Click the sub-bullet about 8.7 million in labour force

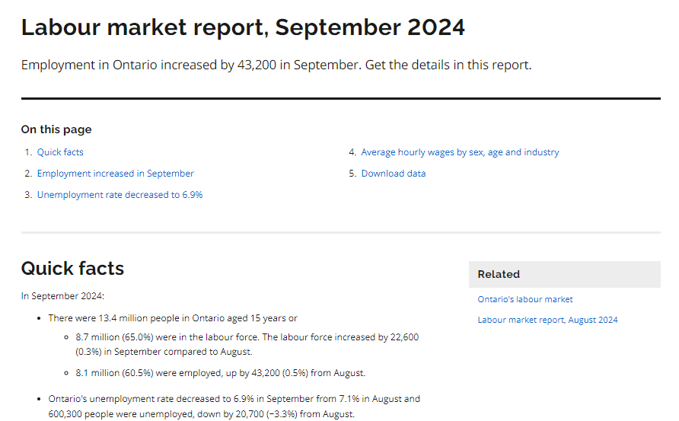(x=247, y=344)
